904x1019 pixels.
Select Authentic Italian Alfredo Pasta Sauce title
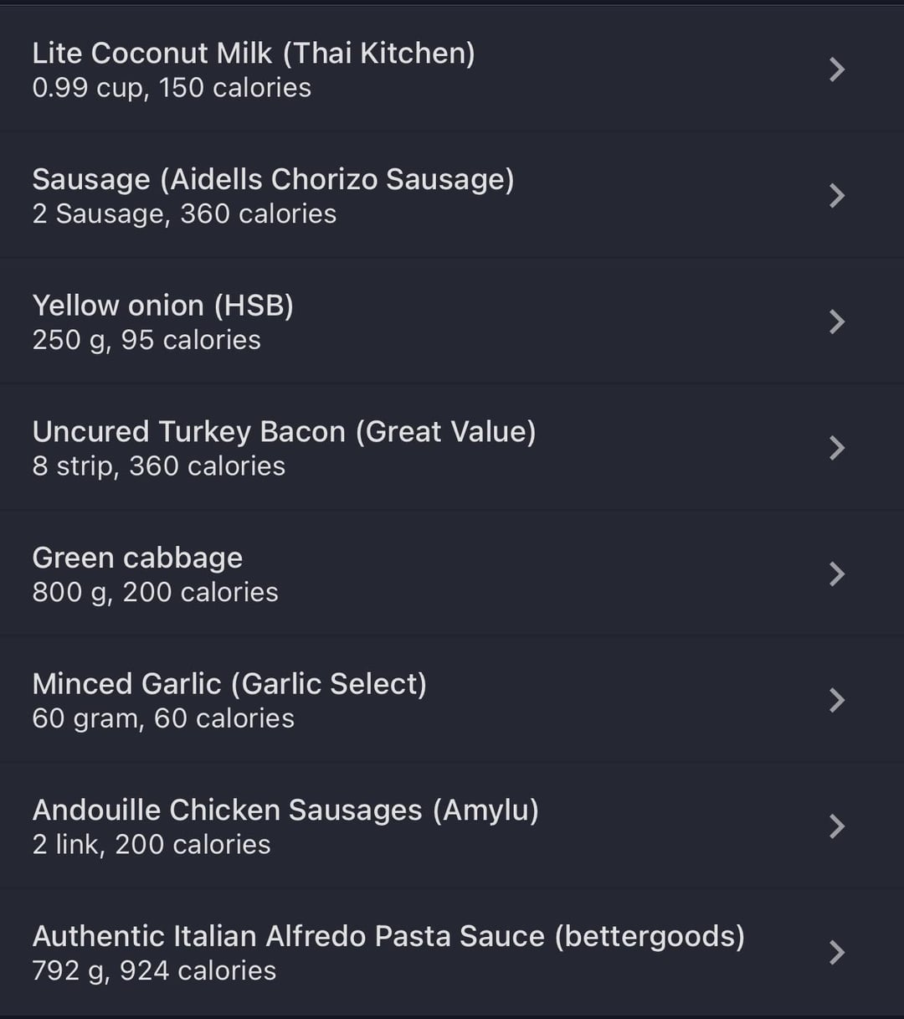pyautogui.click(x=388, y=937)
